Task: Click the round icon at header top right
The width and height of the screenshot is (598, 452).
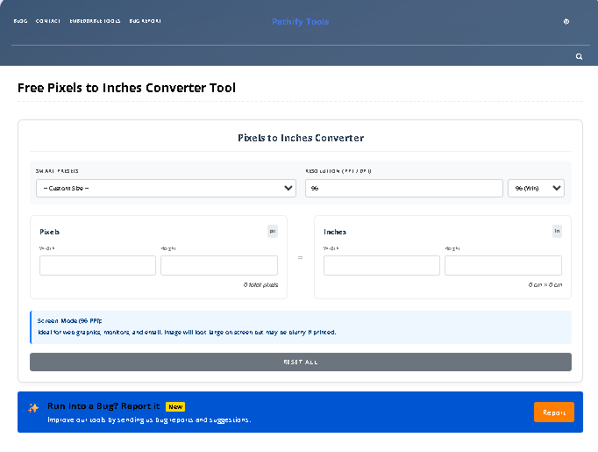Action: (566, 22)
